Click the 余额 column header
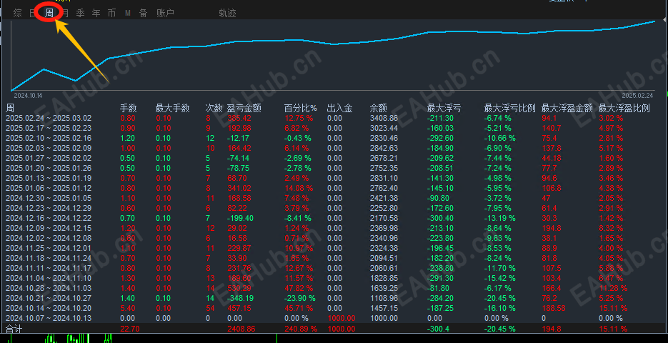Screen dimensions: 668x343 (x=379, y=108)
